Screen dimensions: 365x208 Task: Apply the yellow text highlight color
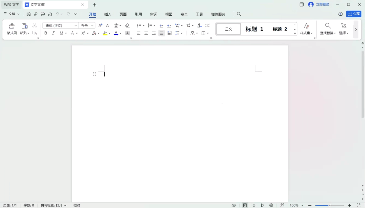coord(105,33)
